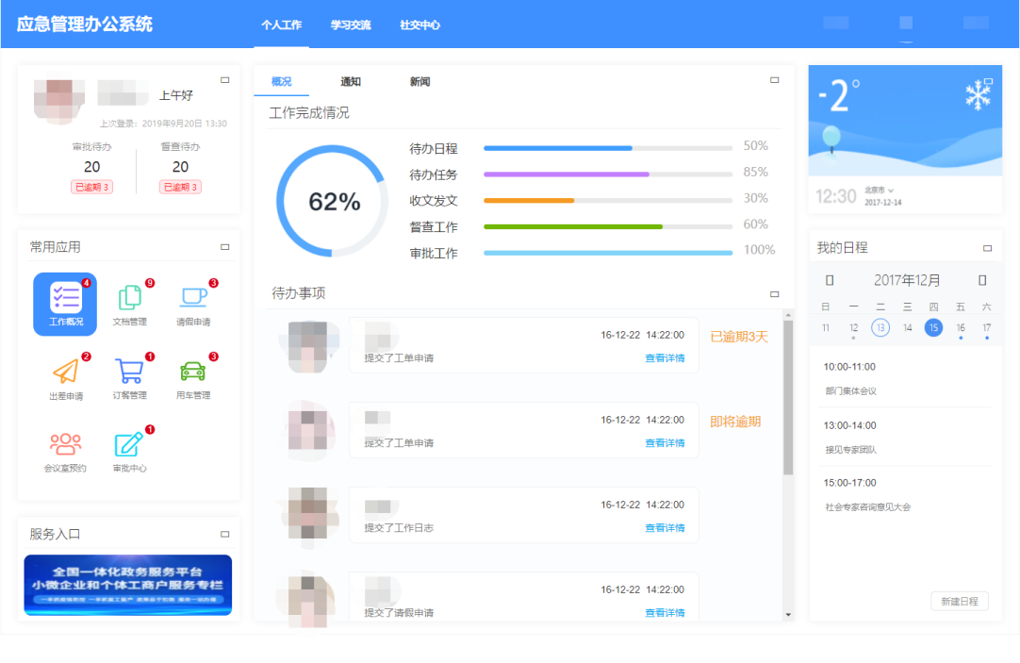Collapse the 待办事项 panel
Screen dimensions: 1020x663
[775, 294]
